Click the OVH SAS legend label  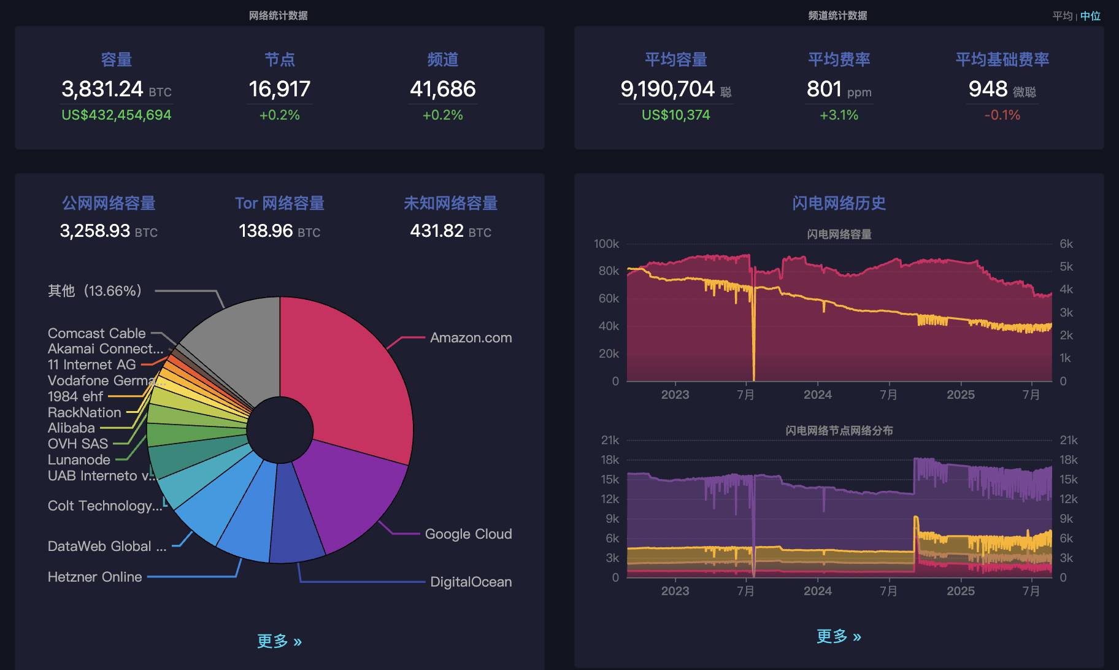(x=78, y=443)
